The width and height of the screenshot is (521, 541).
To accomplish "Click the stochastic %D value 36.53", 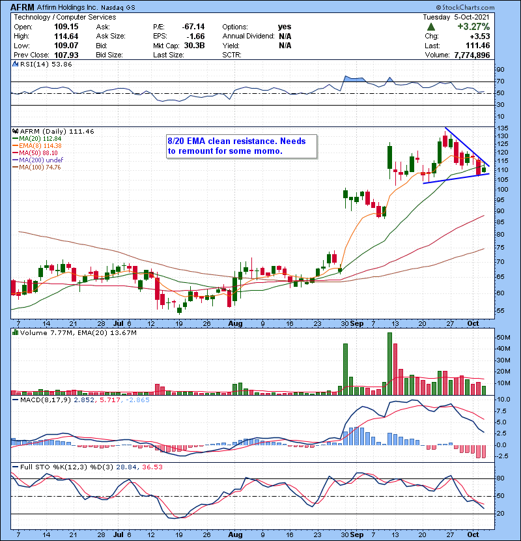I will [x=152, y=467].
